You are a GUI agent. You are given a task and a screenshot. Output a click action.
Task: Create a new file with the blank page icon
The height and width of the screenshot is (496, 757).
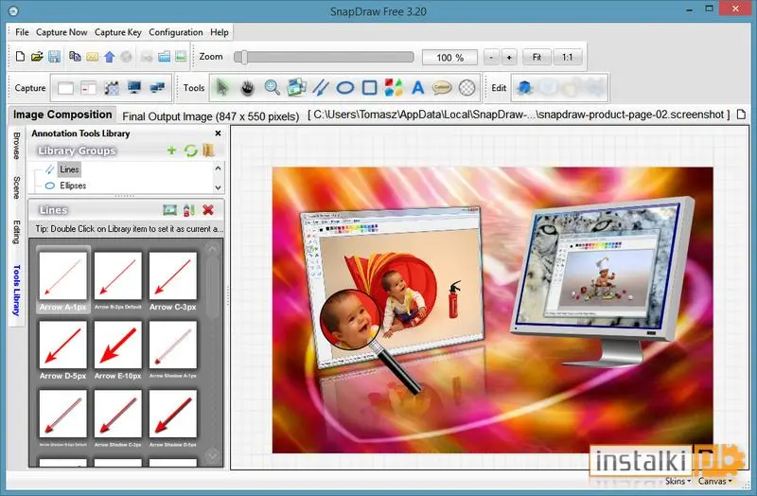tap(20, 57)
